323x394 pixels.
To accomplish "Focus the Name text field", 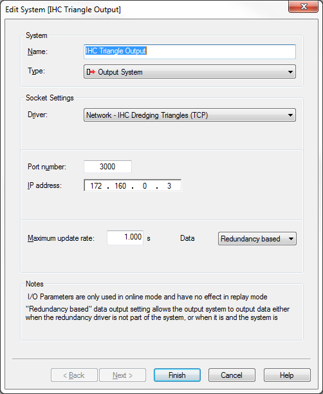I will [190, 52].
